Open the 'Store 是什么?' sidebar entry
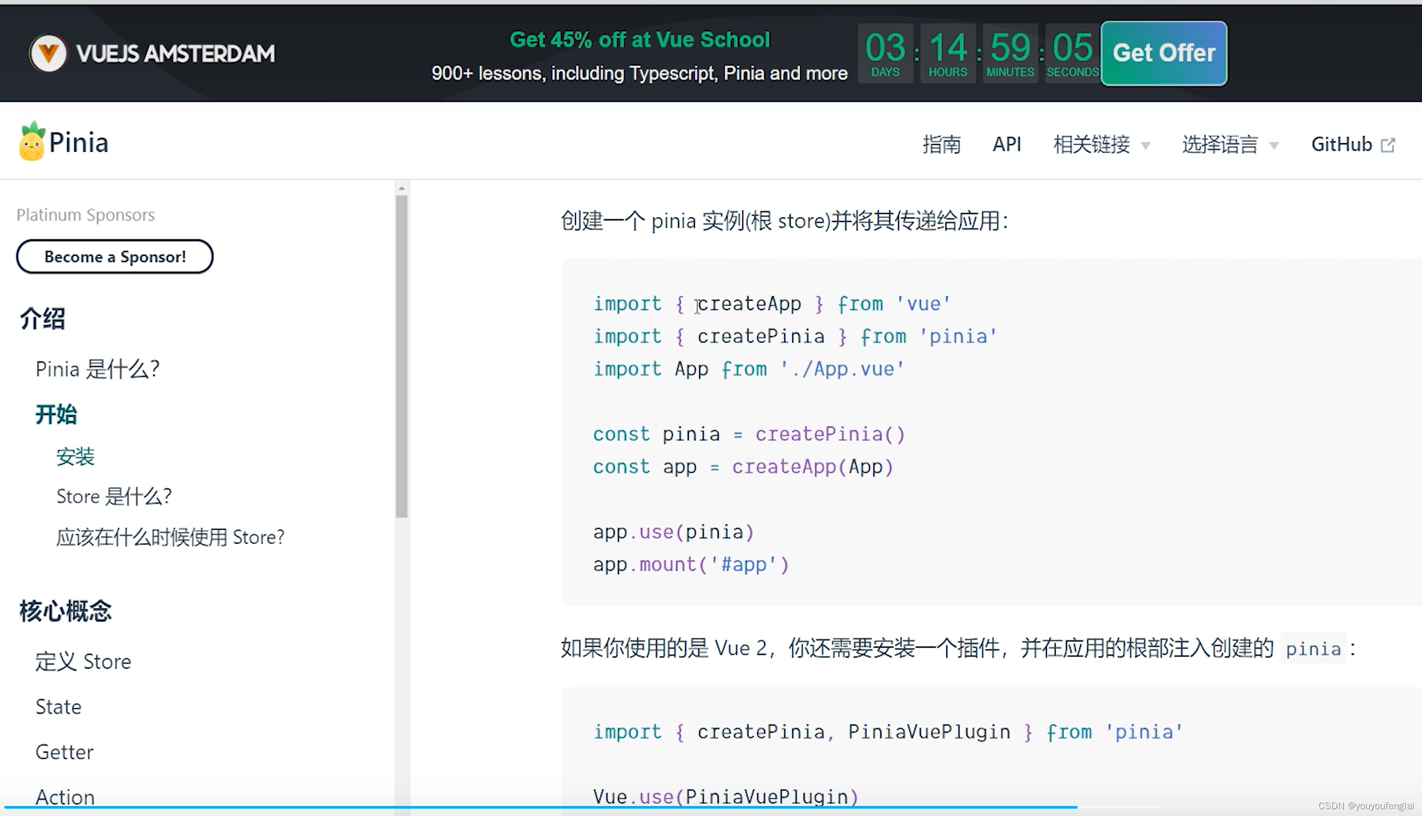1422x816 pixels. pos(114,496)
